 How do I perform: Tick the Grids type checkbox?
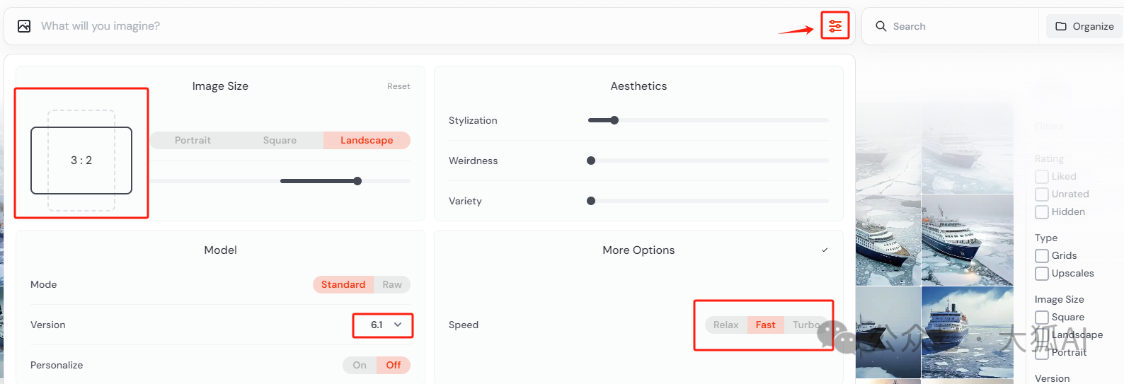tap(1042, 256)
